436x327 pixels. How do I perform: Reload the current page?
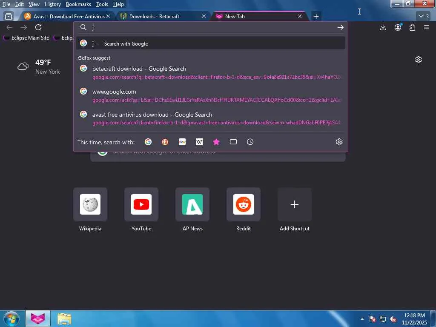tap(38, 27)
